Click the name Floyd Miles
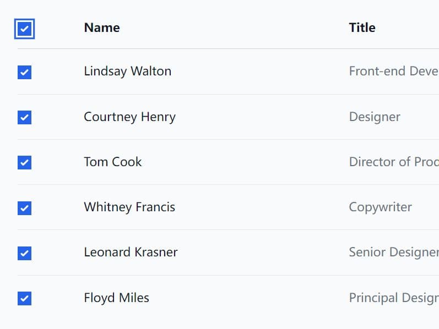 [x=116, y=298]
